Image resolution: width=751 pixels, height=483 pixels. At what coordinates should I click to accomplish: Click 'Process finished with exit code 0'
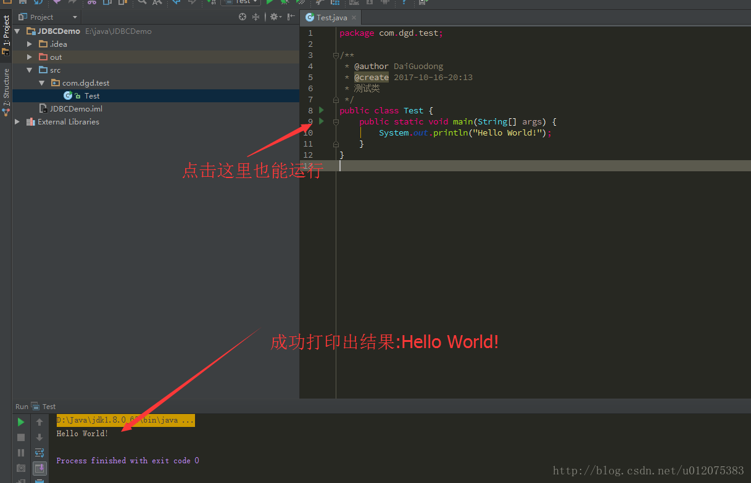(128, 461)
